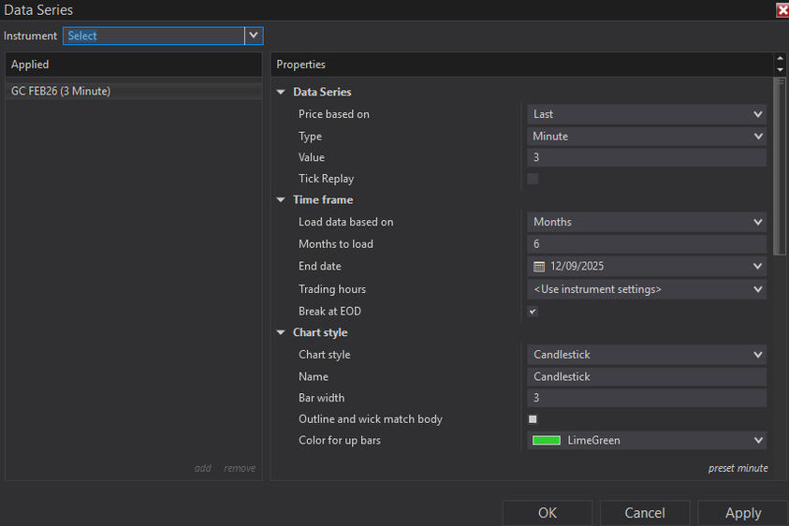Open the Load data based on dropdown

pyautogui.click(x=647, y=222)
